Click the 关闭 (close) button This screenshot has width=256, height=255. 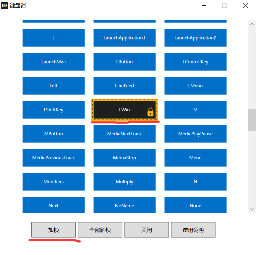pos(147,230)
